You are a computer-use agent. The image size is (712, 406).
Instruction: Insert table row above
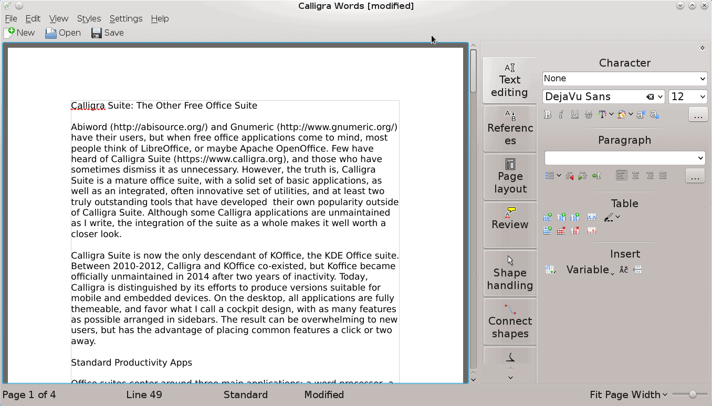[548, 217]
